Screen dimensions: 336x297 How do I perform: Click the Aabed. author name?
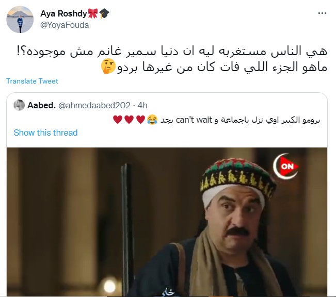pos(42,105)
